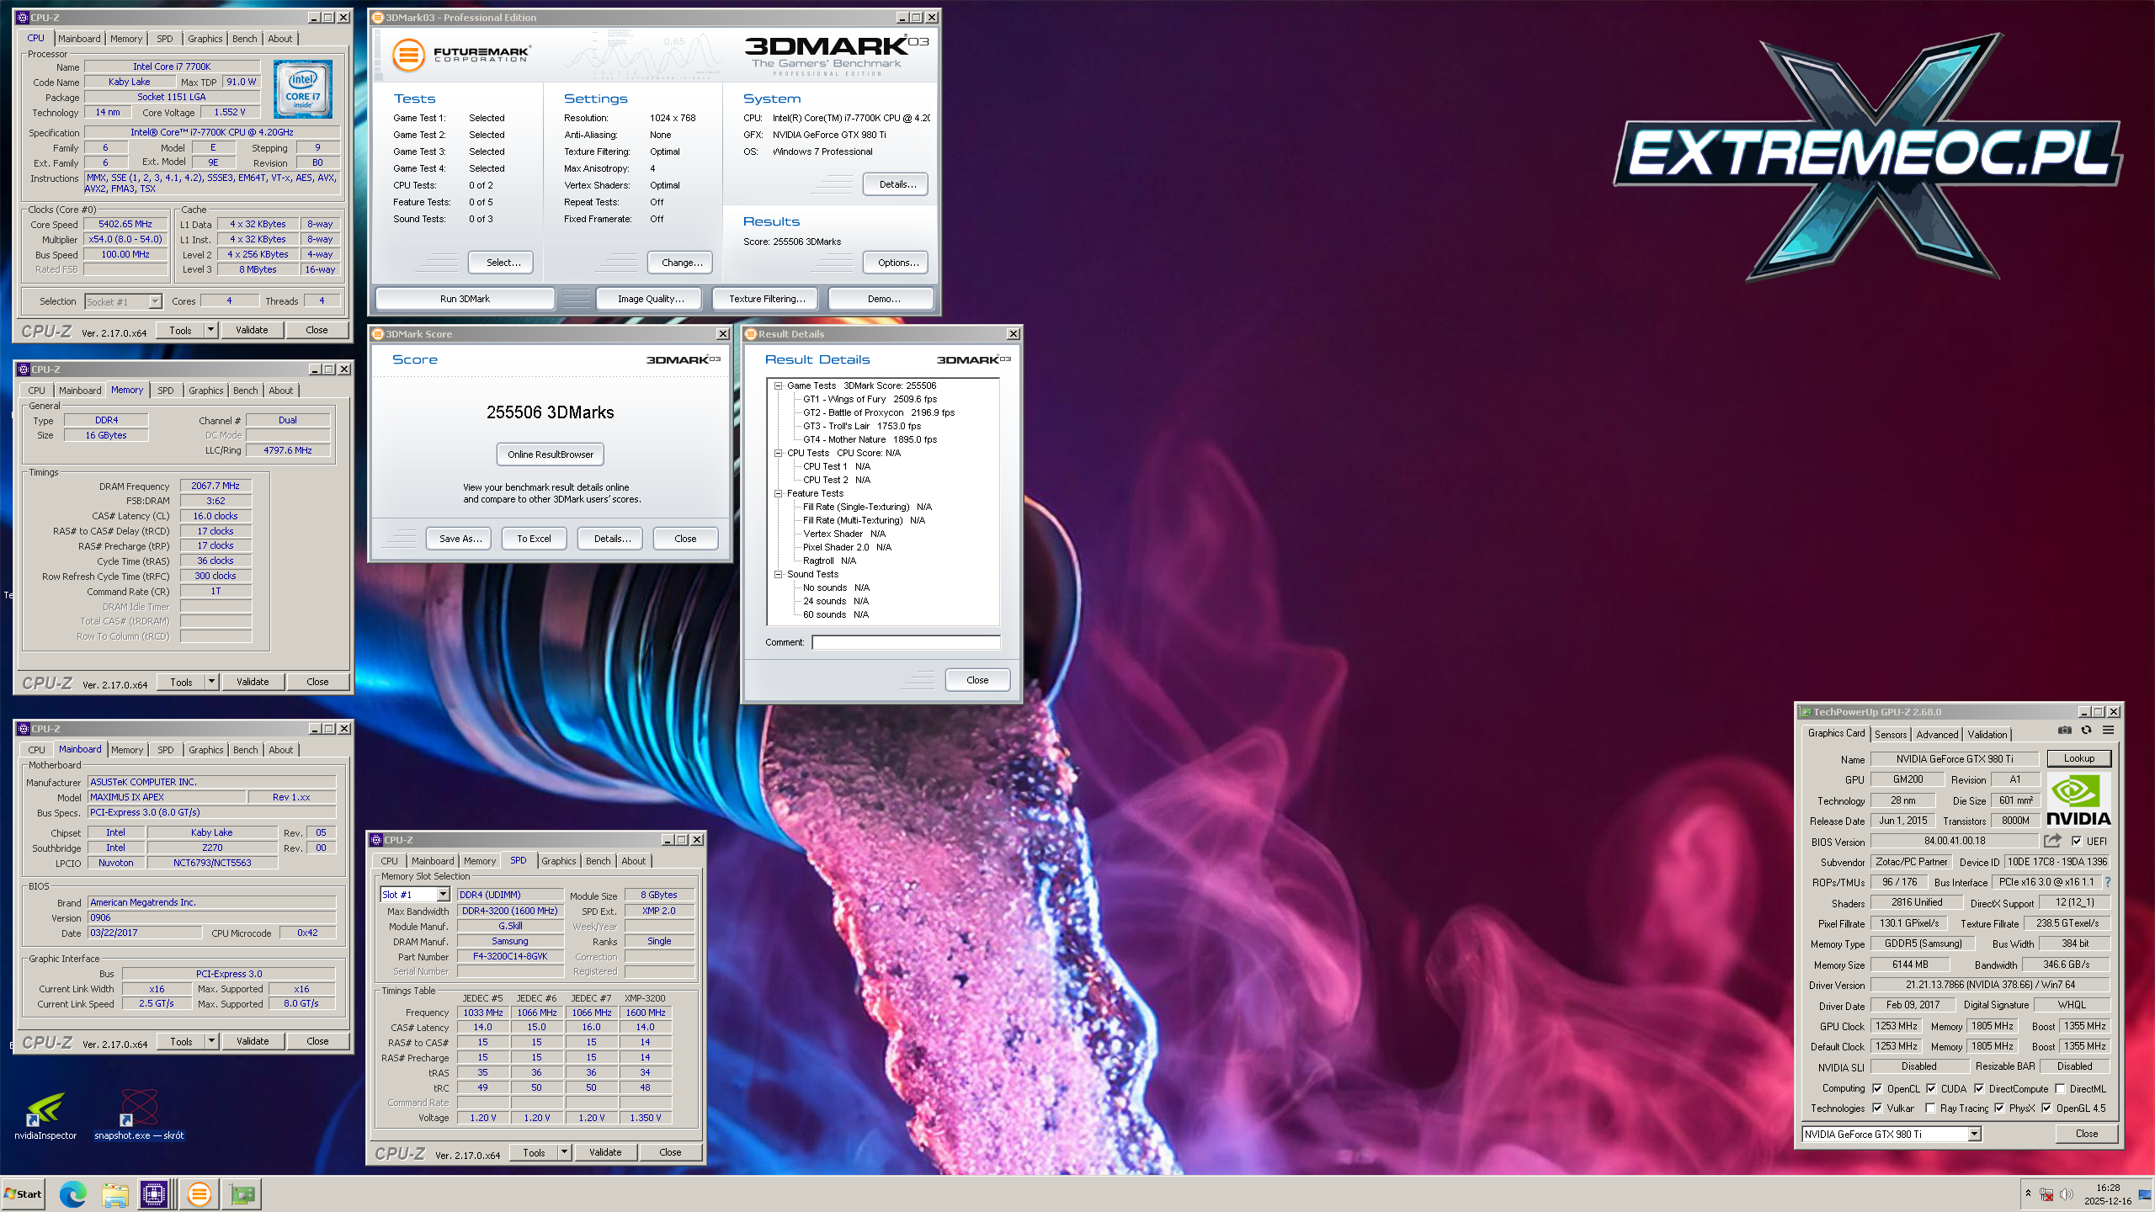
Task: Click BIOS export share icon
Action: 2052,841
